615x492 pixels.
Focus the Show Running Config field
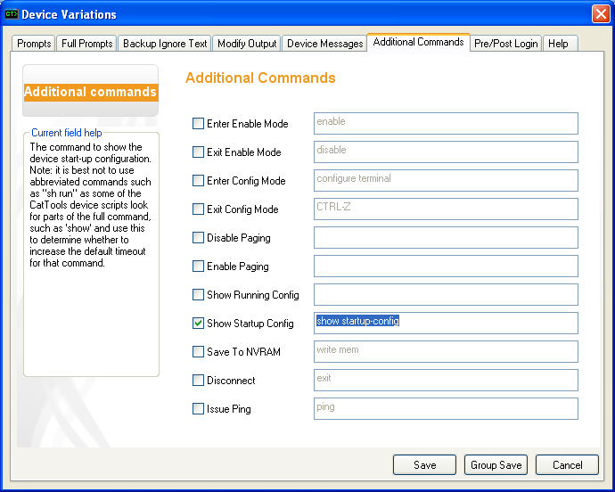point(446,295)
